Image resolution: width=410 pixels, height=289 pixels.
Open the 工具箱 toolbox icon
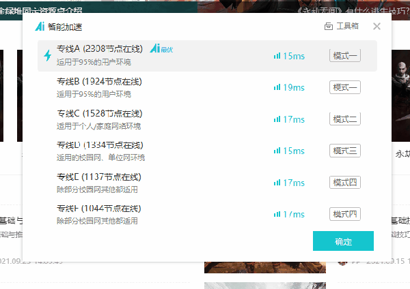(329, 27)
